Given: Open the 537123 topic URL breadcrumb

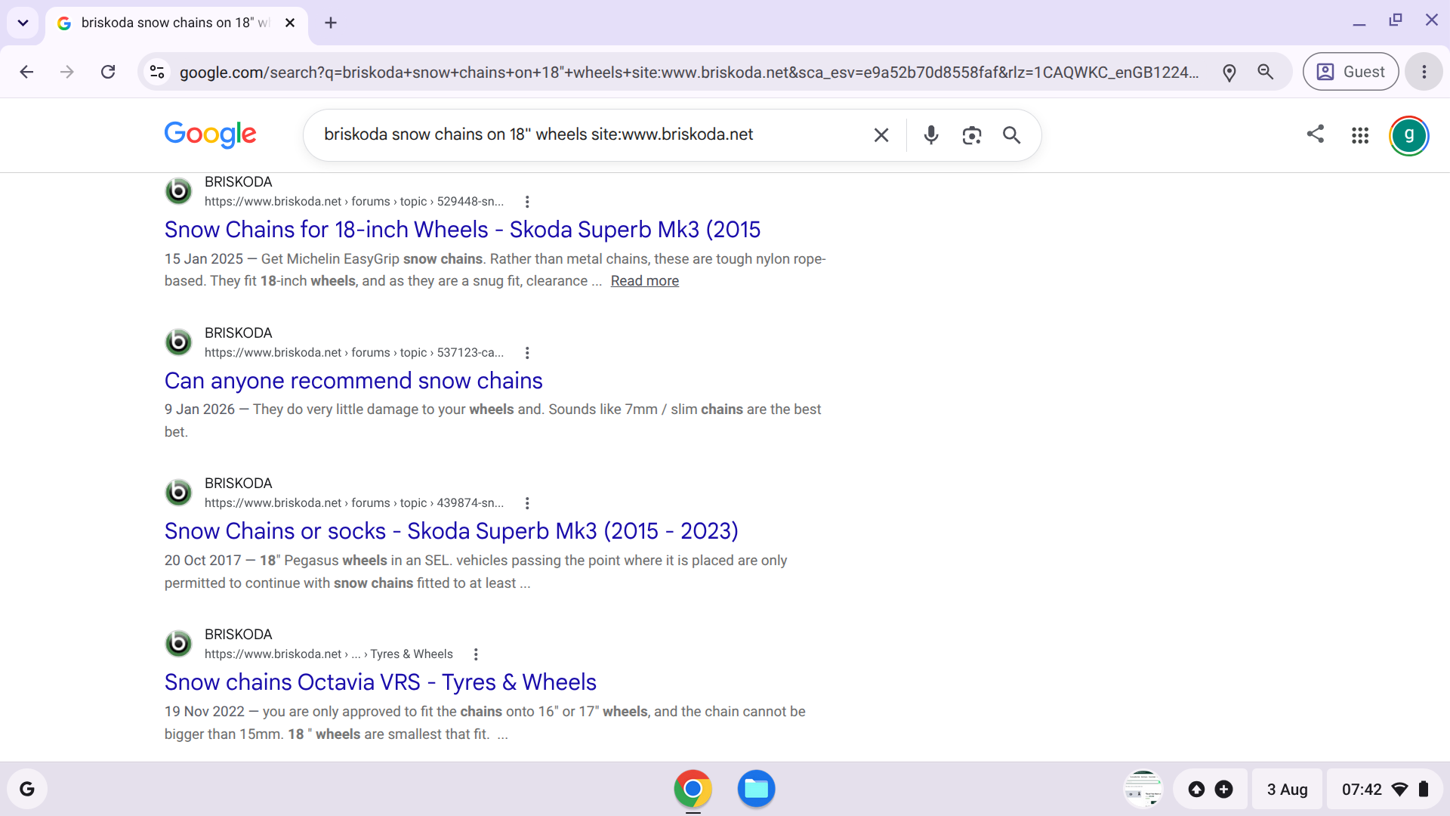Looking at the screenshot, I should pyautogui.click(x=354, y=353).
